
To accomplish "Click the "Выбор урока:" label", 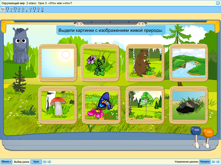I will coord(22,162).
